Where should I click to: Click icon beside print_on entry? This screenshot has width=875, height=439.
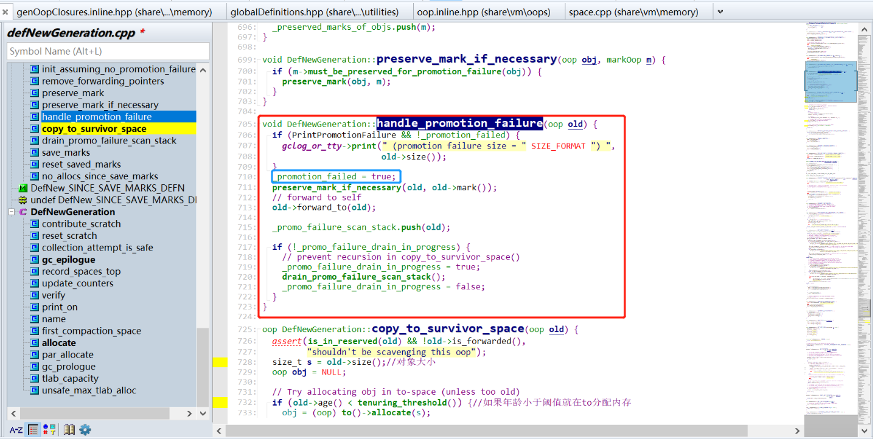35,307
